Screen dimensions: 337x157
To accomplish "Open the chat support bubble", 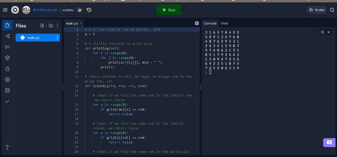I will (329, 143).
